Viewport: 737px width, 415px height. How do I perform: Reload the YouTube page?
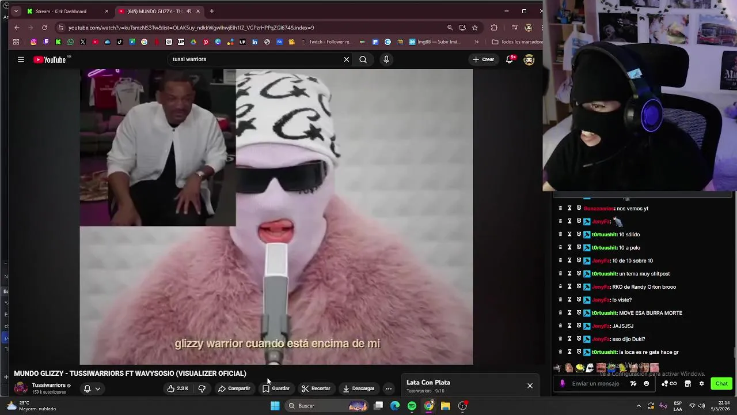pos(44,27)
